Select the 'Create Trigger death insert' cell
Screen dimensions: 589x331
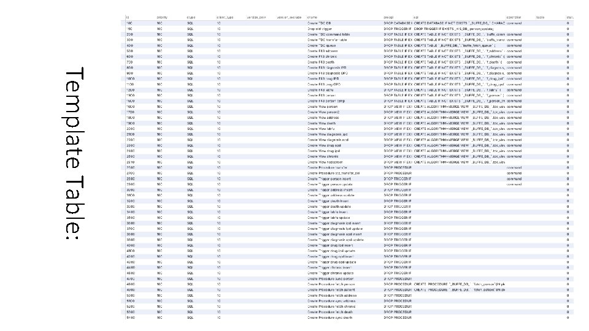click(x=328, y=201)
